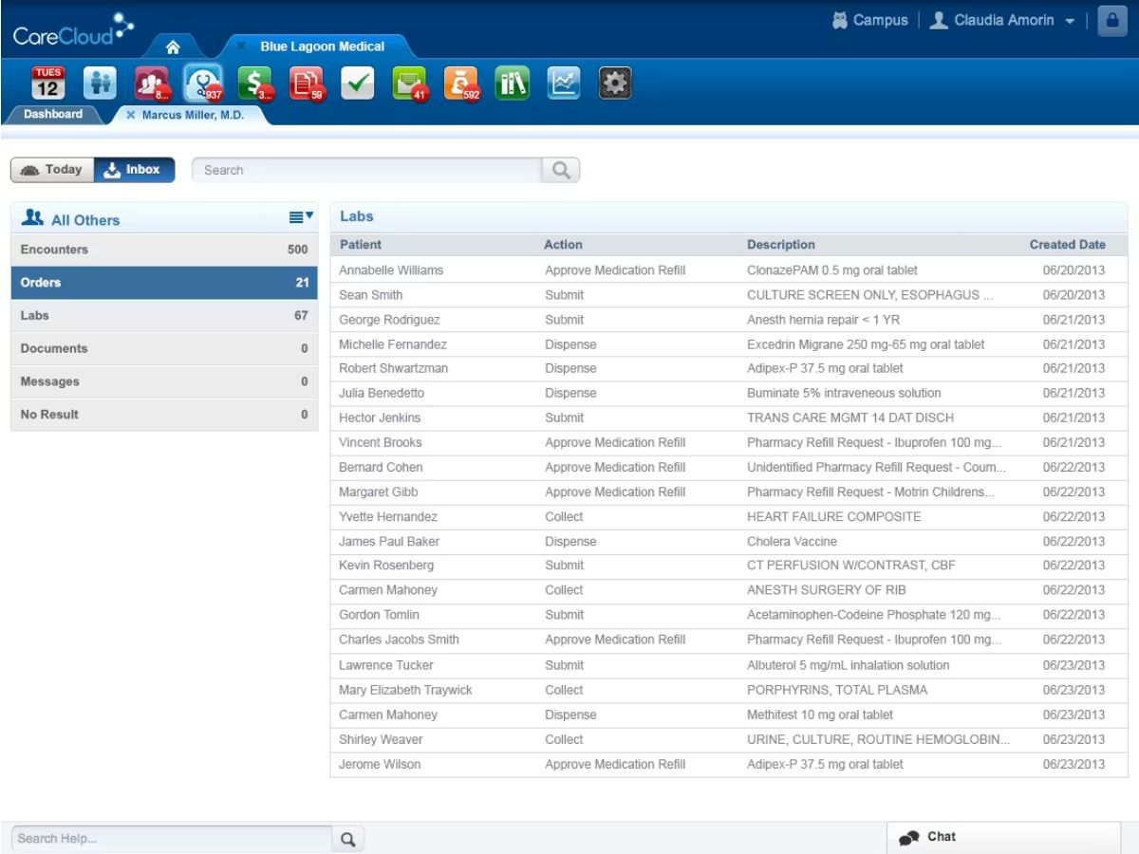The image size is (1139, 854).
Task: Open the green billing dollar icon
Action: 254,84
